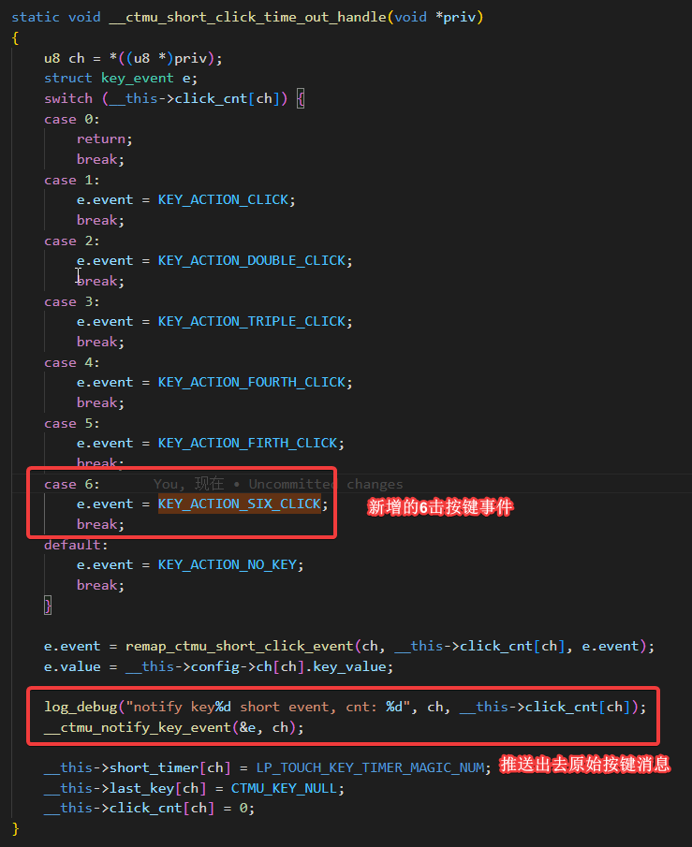Click the KEY_ACTION_FOURTH_CLICK constant
Image resolution: width=692 pixels, height=847 pixels.
tap(252, 383)
